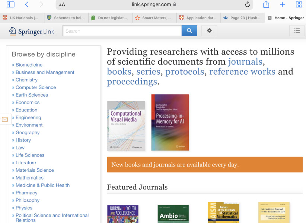Viewport: 306px width, 223px height.
Task: Focus the Search input field
Action: (x=122, y=31)
